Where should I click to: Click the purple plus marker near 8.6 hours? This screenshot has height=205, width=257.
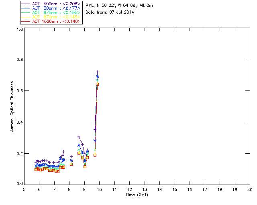point(79,137)
